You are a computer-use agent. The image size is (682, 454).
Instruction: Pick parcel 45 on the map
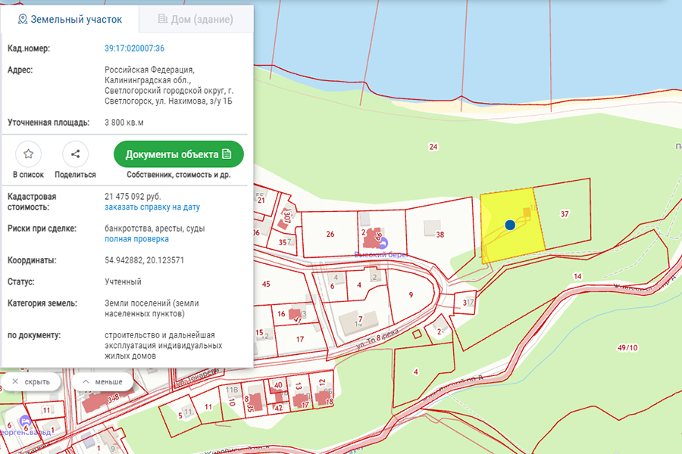265,284
